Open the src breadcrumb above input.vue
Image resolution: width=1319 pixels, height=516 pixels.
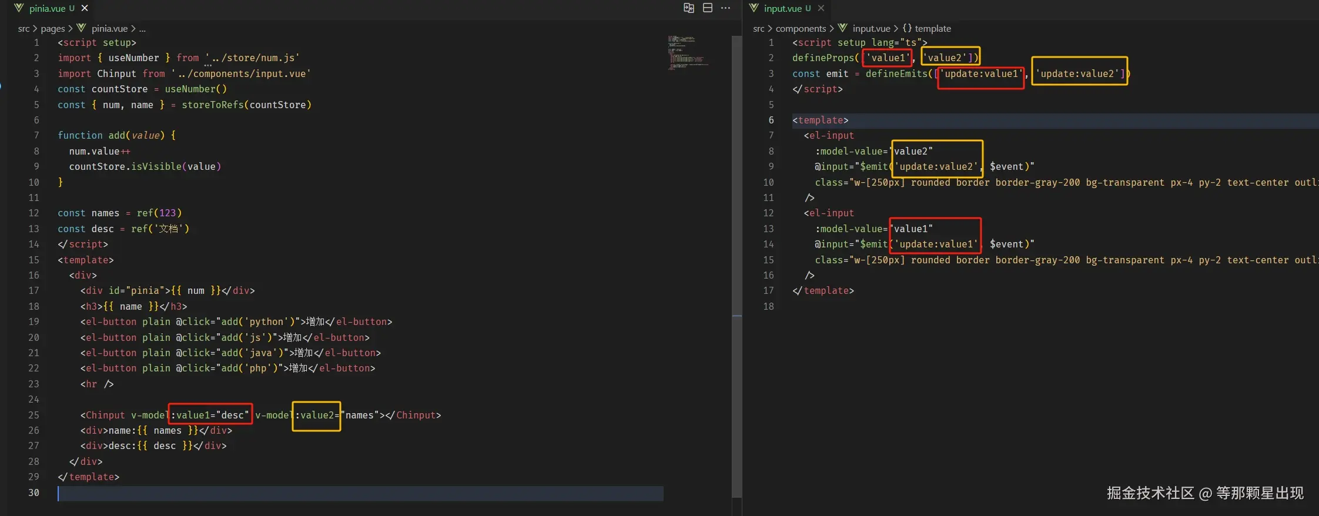pos(759,28)
